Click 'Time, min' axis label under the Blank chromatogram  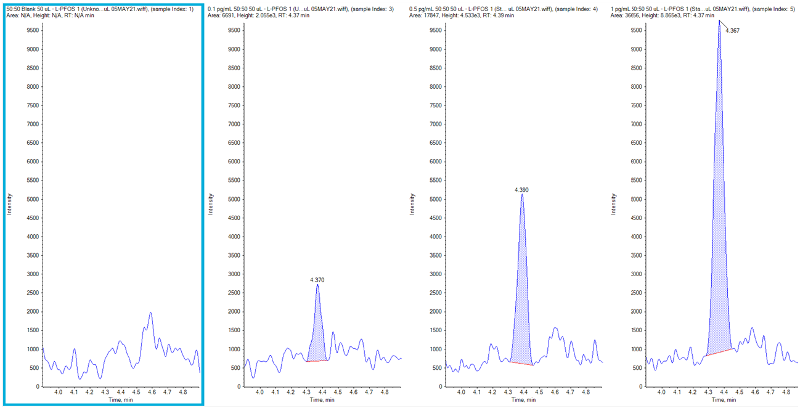point(121,400)
